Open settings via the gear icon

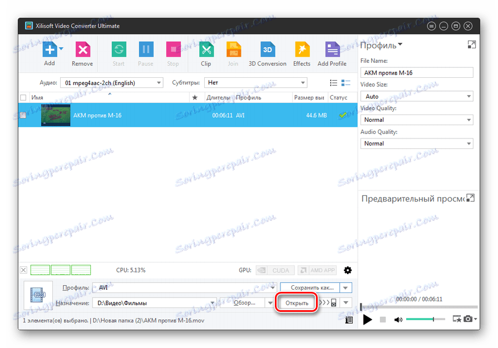[348, 270]
